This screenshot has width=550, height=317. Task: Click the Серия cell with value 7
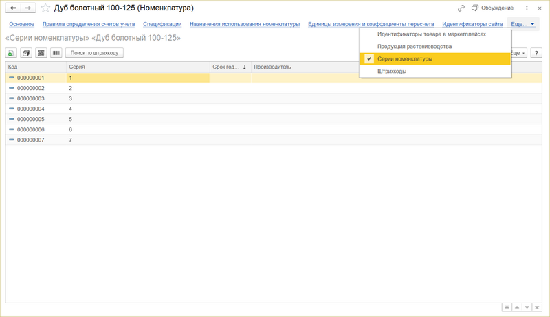(x=138, y=140)
